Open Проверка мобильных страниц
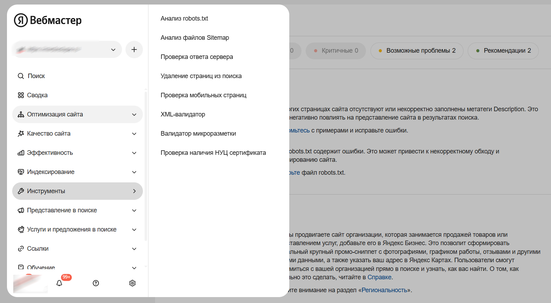The image size is (551, 303). pyautogui.click(x=204, y=95)
